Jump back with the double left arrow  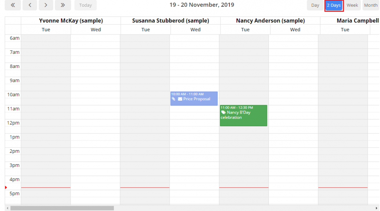click(x=13, y=5)
